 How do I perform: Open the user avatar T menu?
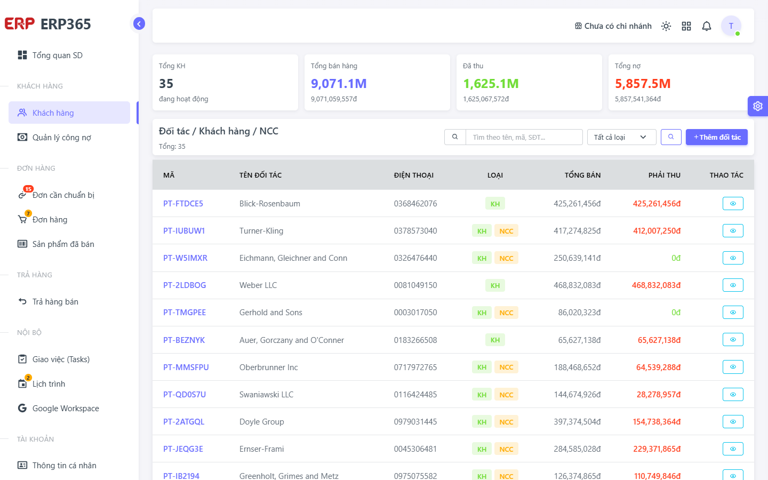[731, 26]
